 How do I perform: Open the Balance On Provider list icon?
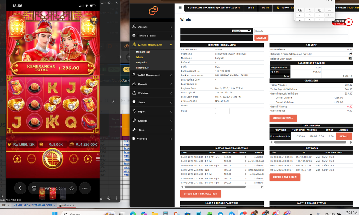click(x=350, y=59)
